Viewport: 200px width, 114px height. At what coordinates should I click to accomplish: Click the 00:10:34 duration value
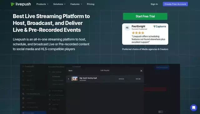click(x=121, y=79)
